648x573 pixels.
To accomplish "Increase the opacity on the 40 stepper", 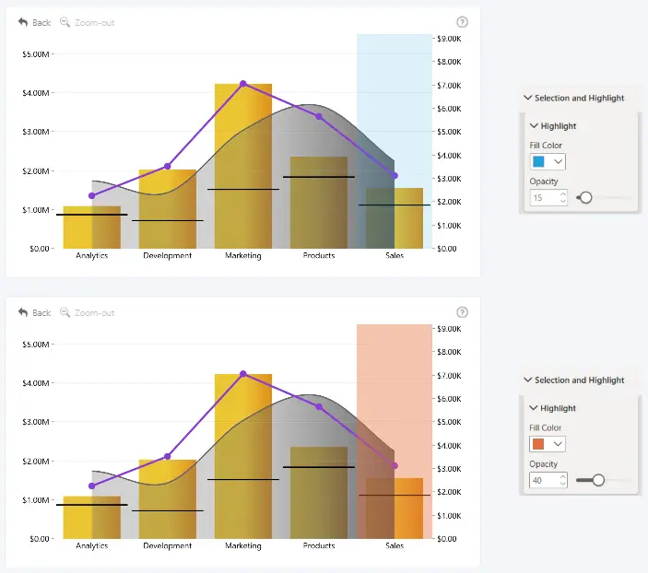I will pyautogui.click(x=563, y=477).
